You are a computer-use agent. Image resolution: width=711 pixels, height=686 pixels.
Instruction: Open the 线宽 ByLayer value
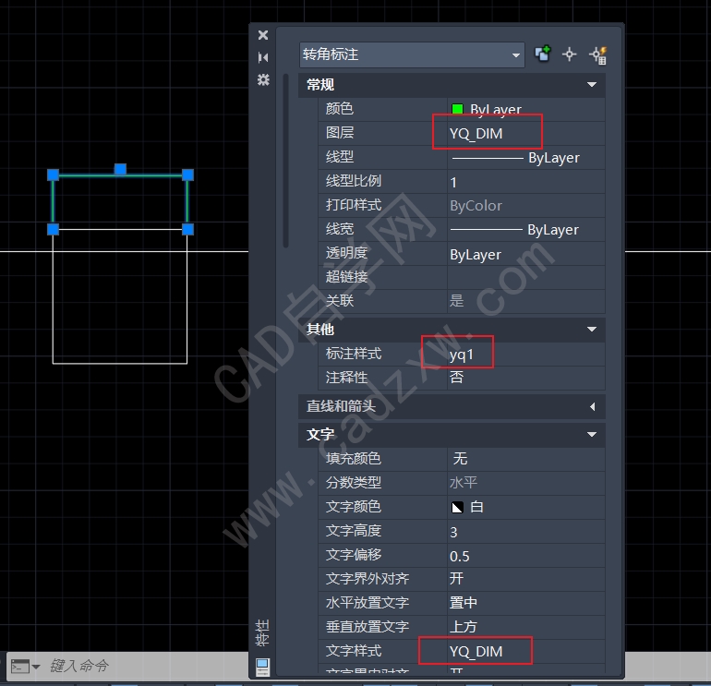click(x=526, y=229)
